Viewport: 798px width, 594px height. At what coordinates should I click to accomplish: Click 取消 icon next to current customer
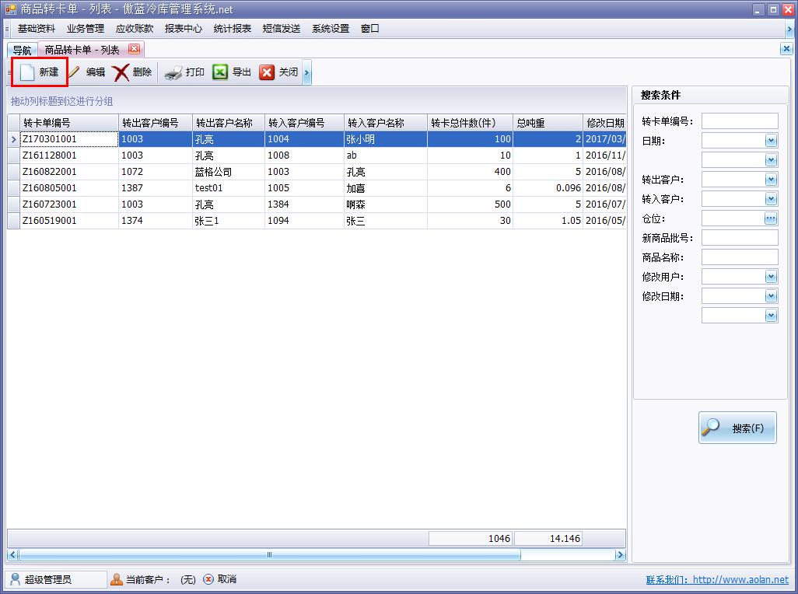tap(208, 579)
